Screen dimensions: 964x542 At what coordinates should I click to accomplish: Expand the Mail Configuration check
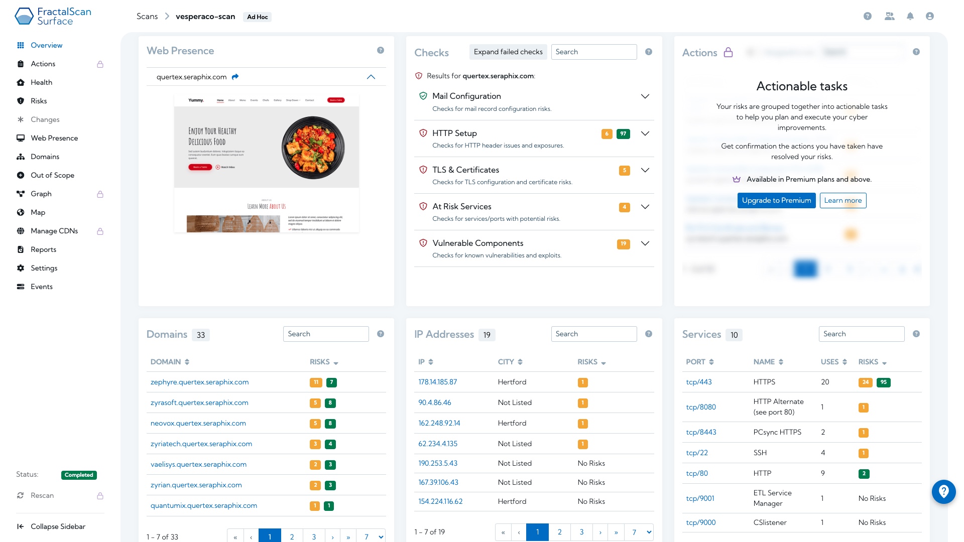[645, 96]
